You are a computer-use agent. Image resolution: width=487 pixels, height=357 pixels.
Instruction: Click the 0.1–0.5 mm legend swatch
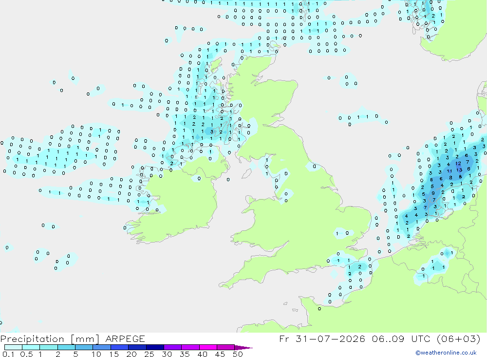(13, 347)
